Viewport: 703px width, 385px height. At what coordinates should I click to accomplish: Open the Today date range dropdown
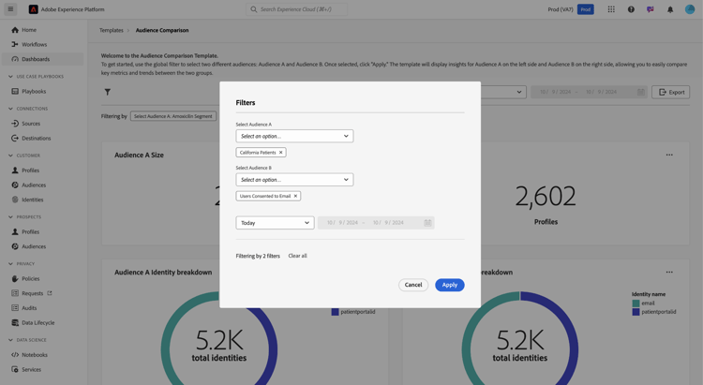click(275, 223)
